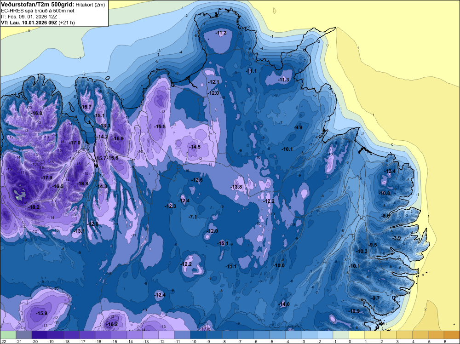Viewport: 460px width, 344px height.
Task: Click the legend scale label 6
Action: (445, 341)
